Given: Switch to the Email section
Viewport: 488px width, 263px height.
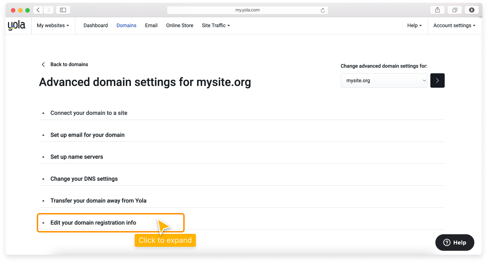Looking at the screenshot, I should [x=151, y=25].
